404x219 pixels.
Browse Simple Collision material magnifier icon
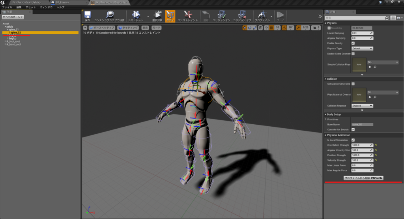[375, 67]
